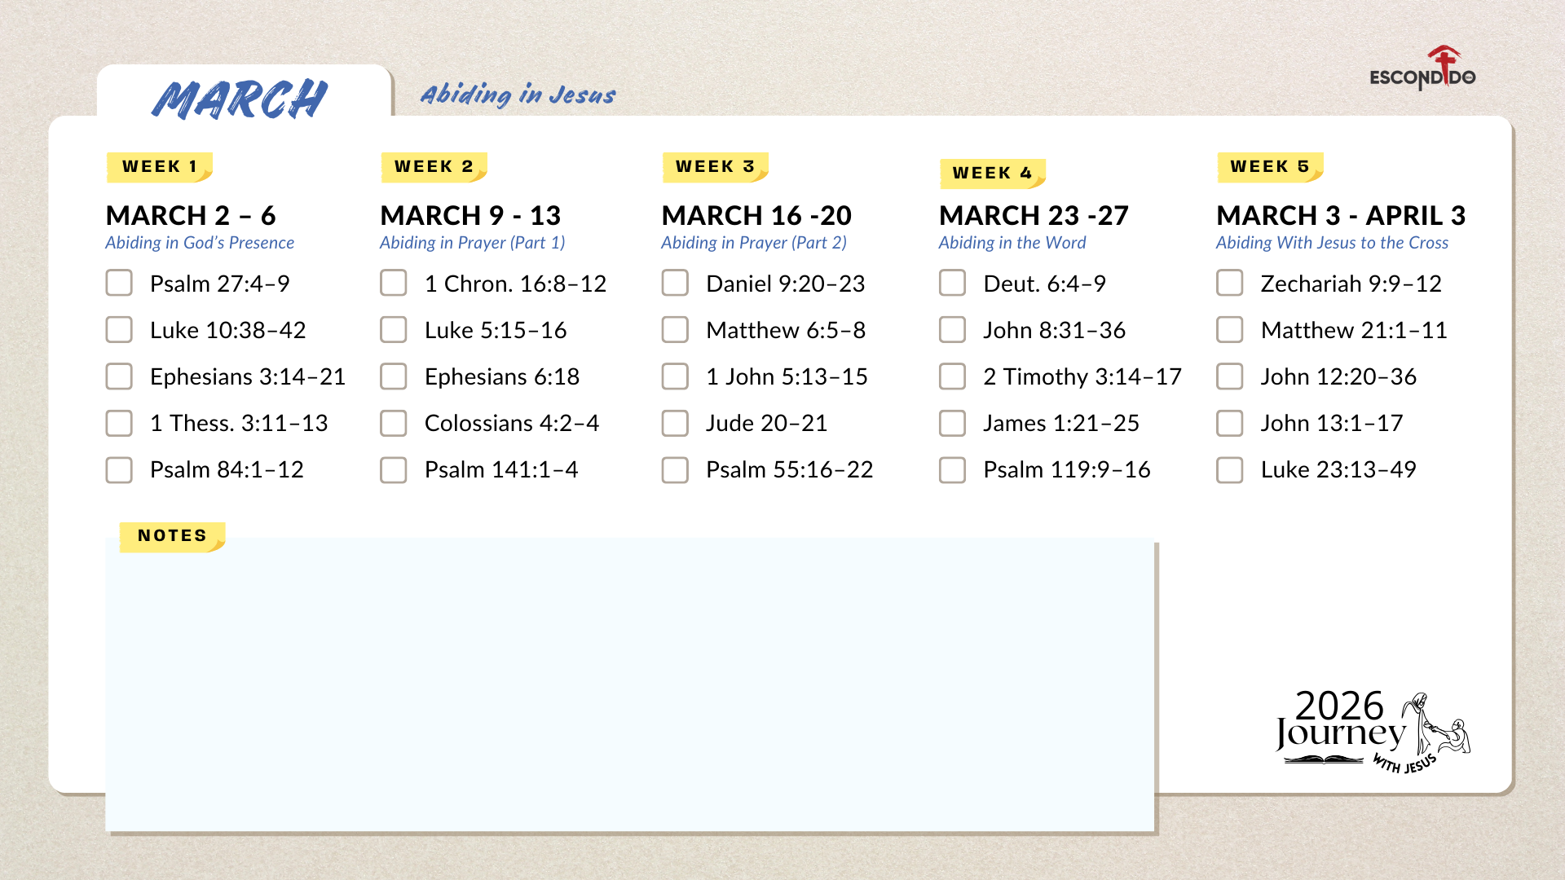Click the Abiding in Jesus subtitle
Viewport: 1565px width, 880px height.
(518, 95)
